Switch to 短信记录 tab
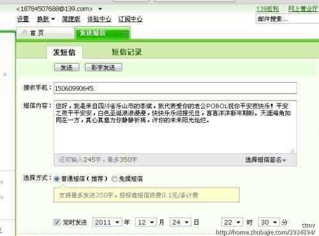The height and width of the screenshot is (236, 319). 127,52
